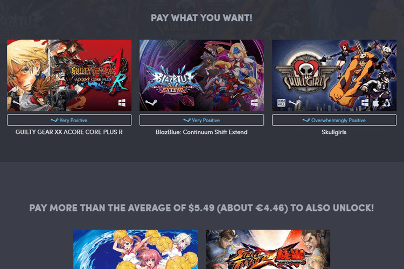
Task: Open Very Positive rating under BlazBlue
Action: (201, 120)
